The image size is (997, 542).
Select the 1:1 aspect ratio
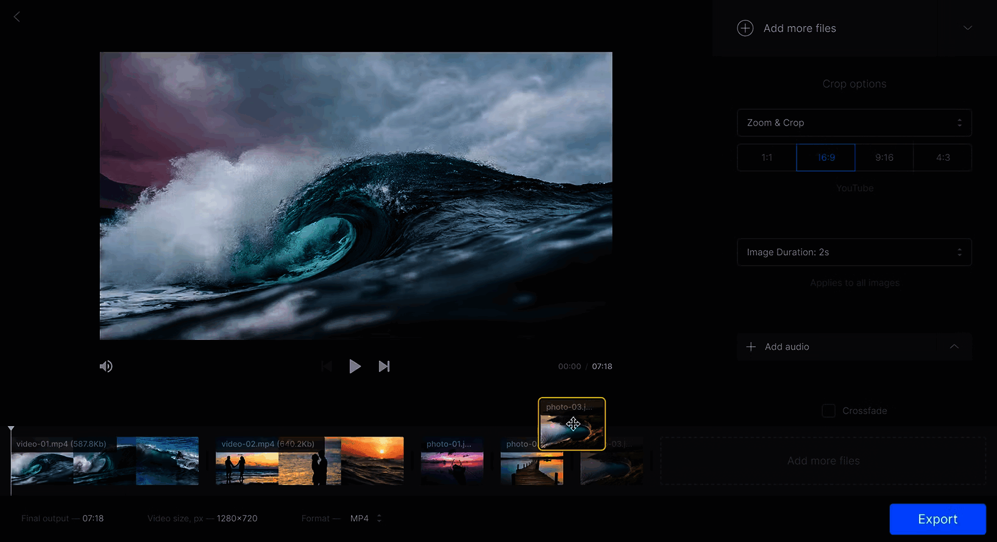[x=767, y=158]
